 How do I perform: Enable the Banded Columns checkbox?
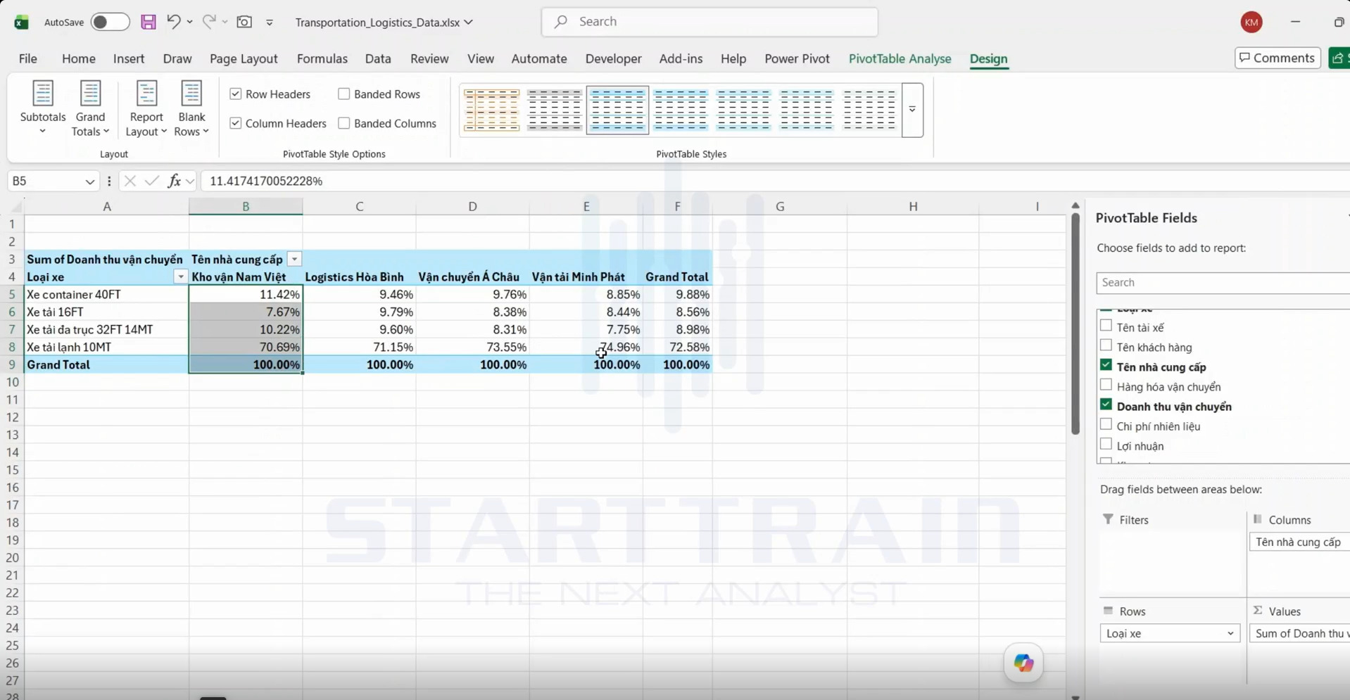pyautogui.click(x=344, y=123)
